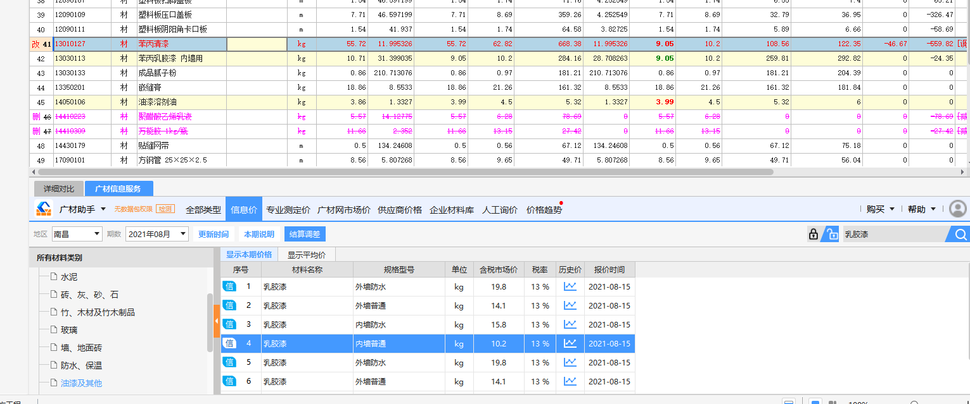The width and height of the screenshot is (970, 404).
Task: Select the 企业材料库 menu item
Action: [452, 210]
